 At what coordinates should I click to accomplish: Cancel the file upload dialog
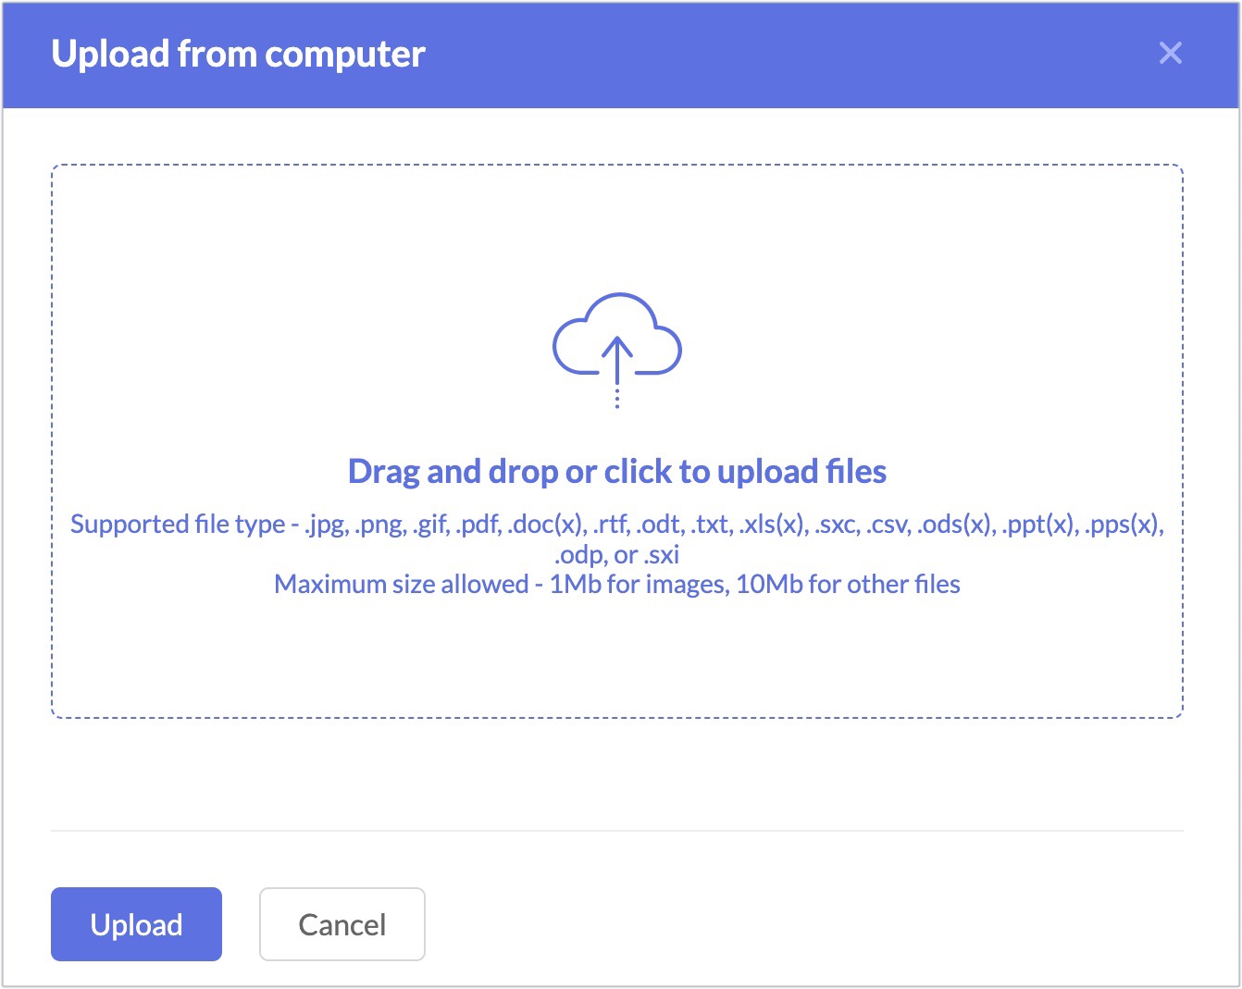pos(342,924)
